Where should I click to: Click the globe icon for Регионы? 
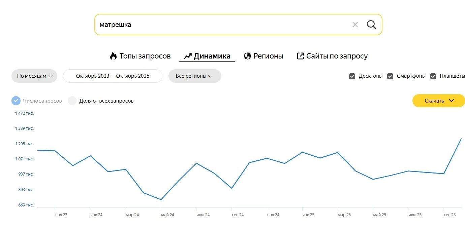(247, 56)
